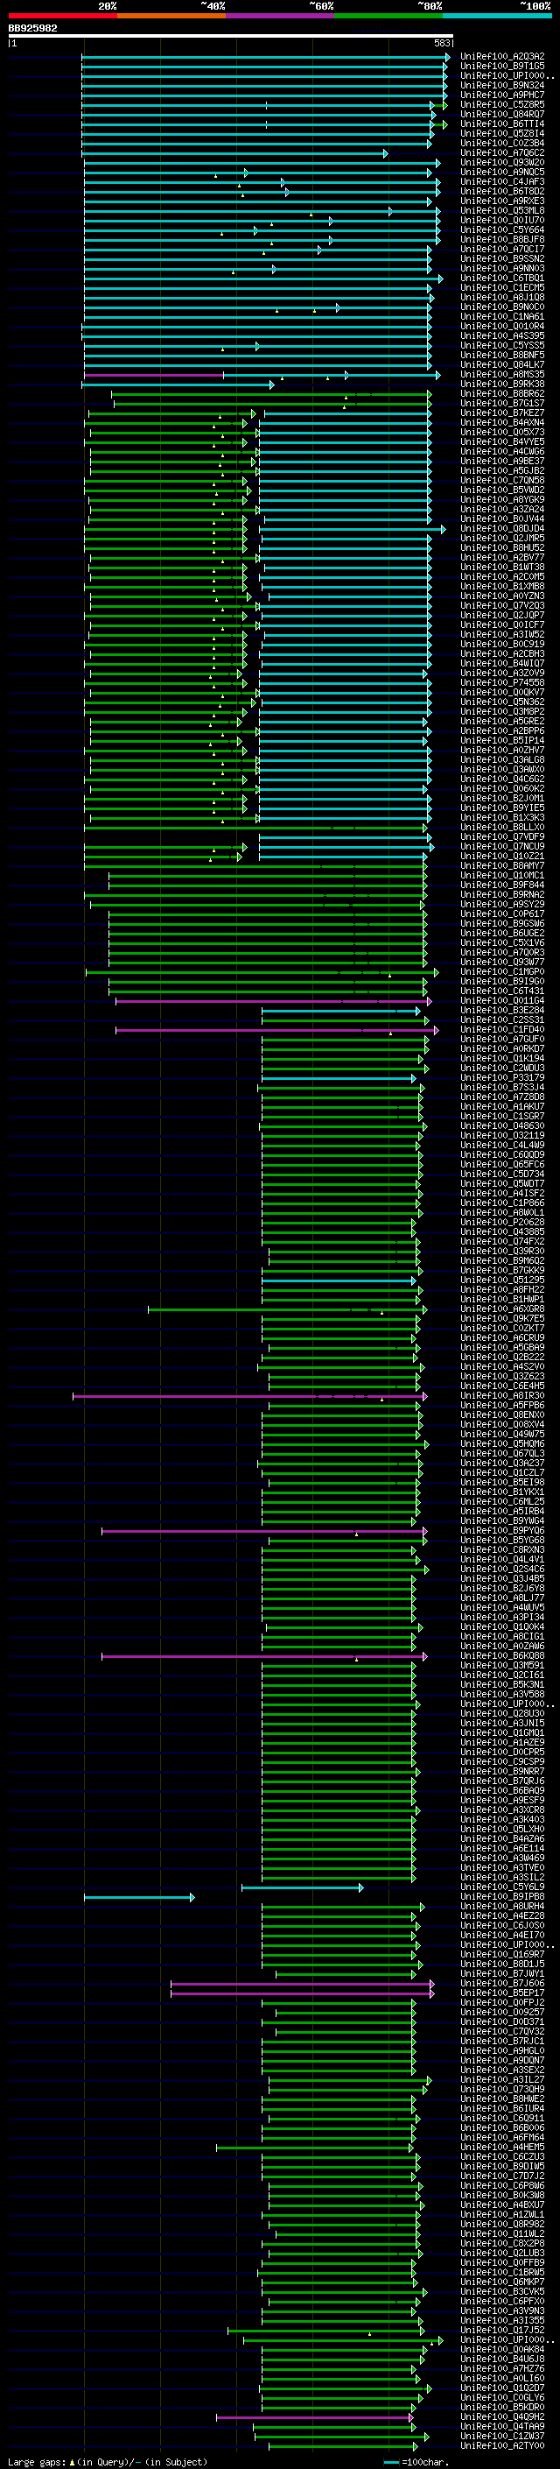Select the UniRef100_Q51295 label
Image resolution: width=560 pixels, height=2469 pixels.
tap(502, 1280)
